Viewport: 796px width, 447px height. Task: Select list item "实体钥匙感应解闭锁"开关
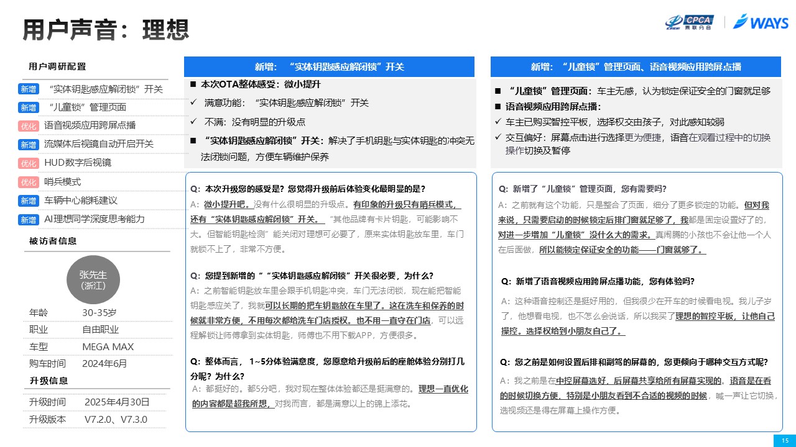tap(105, 89)
